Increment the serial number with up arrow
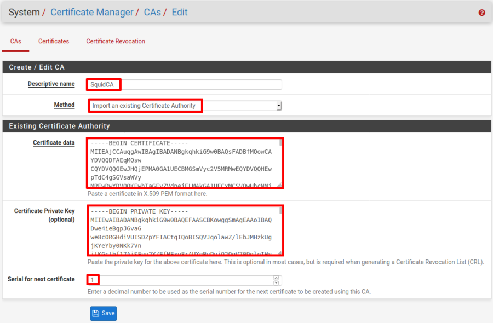The height and width of the screenshot is (323, 493). pos(277,278)
